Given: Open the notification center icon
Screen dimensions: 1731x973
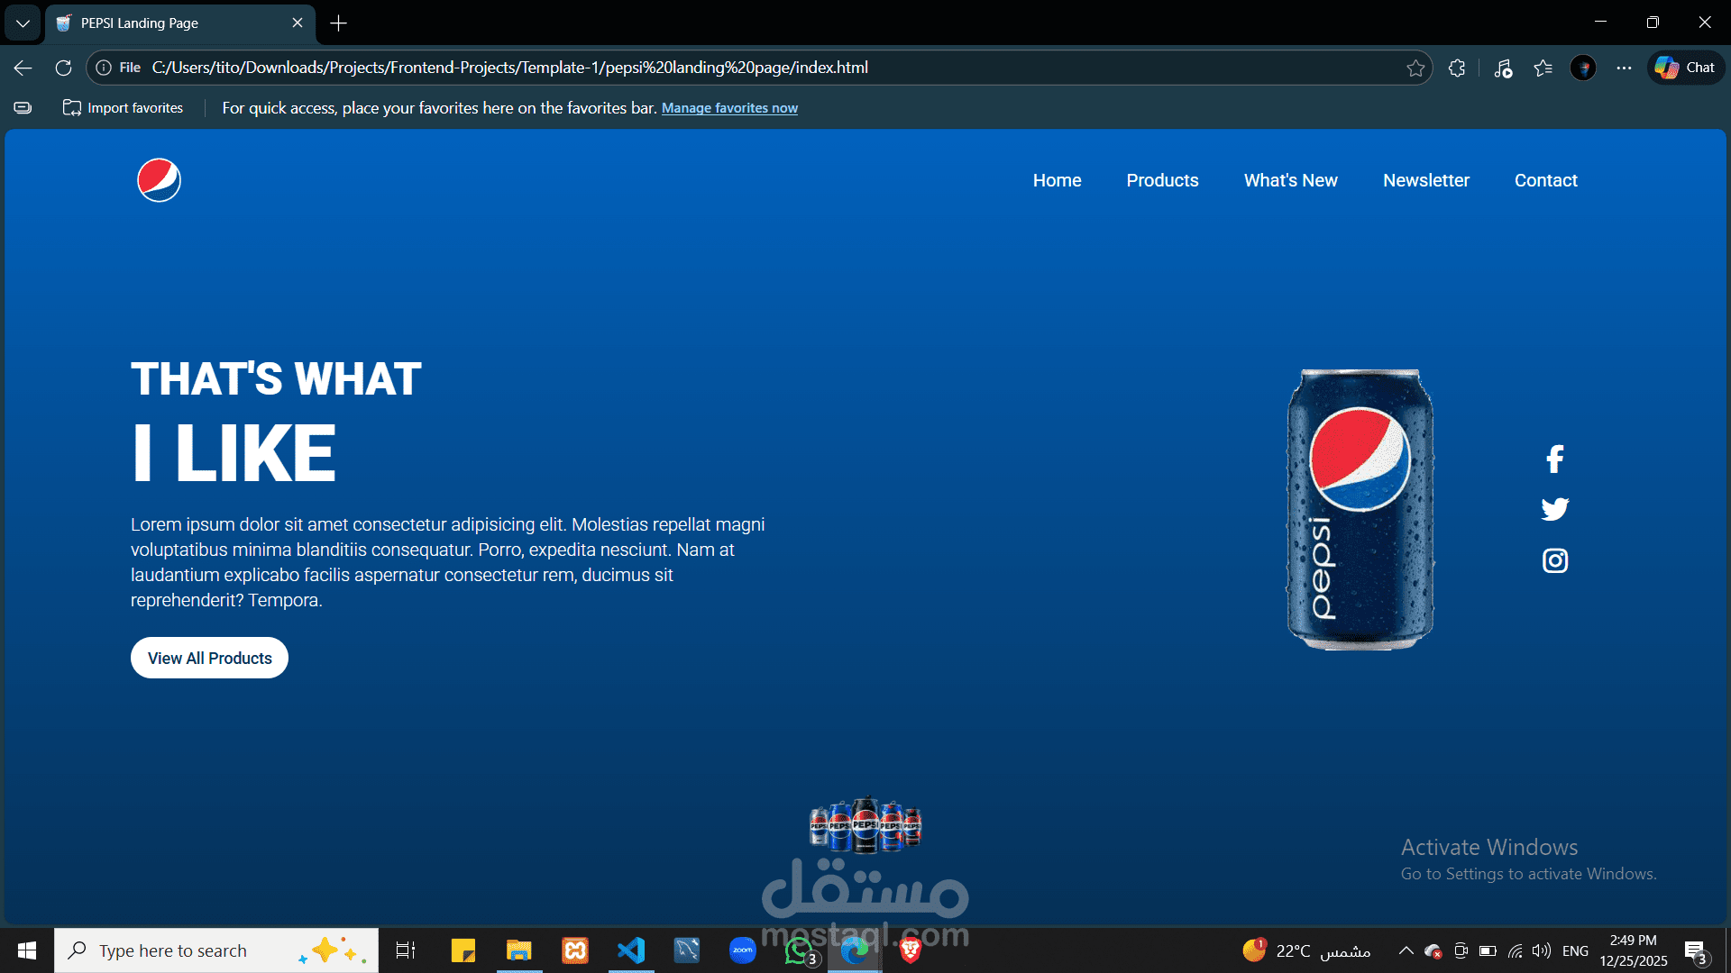Looking at the screenshot, I should tap(1696, 950).
